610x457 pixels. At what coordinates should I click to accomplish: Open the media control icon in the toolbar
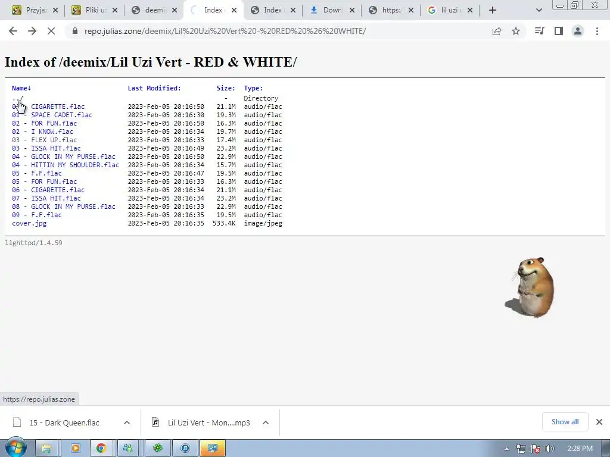click(539, 31)
